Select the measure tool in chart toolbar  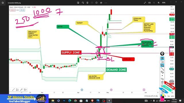25,90
